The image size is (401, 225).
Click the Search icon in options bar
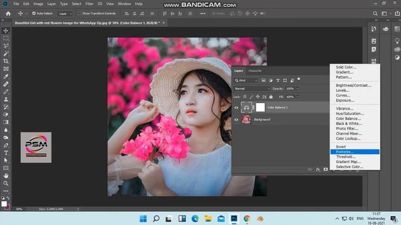[x=375, y=14]
